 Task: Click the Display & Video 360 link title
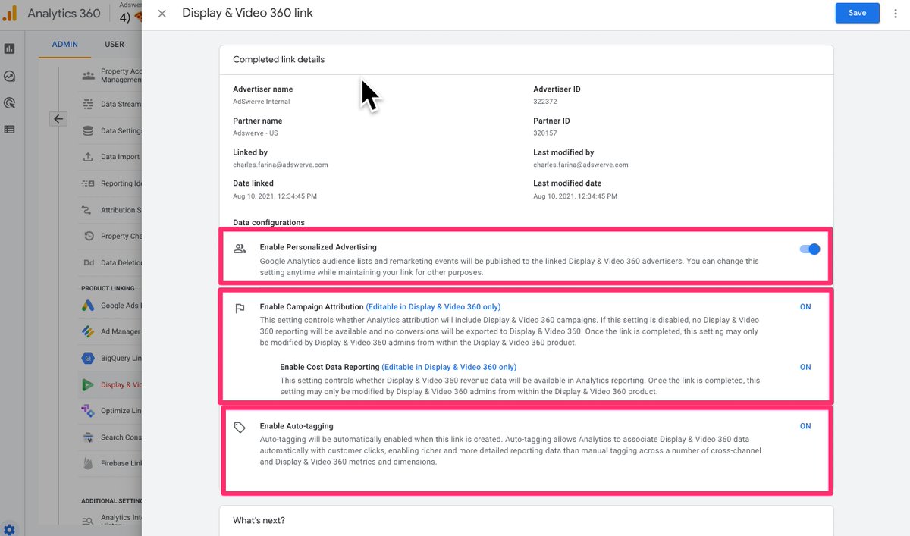(247, 13)
